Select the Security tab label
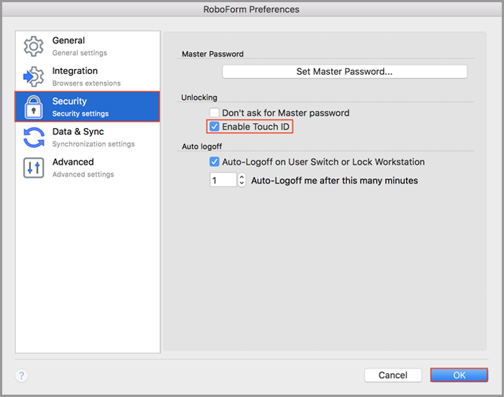Viewport: 504px width, 397px height. 69,101
